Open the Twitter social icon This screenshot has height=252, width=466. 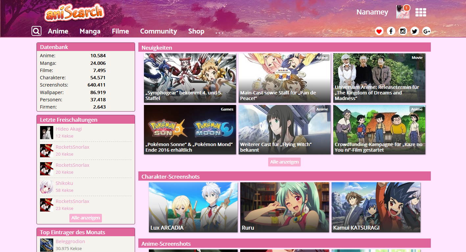click(414, 31)
